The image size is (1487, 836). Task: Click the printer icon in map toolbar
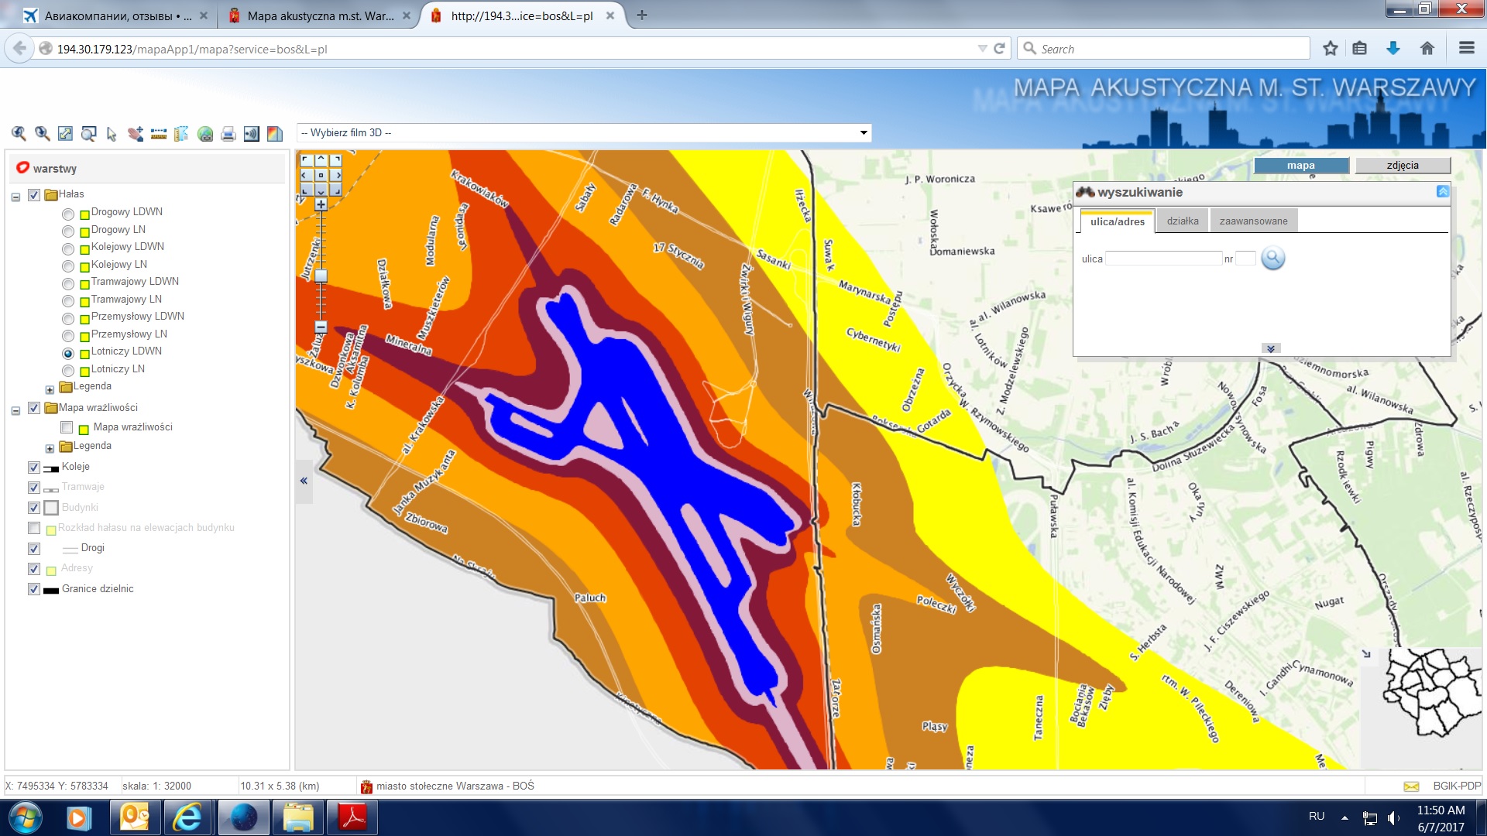pos(228,134)
